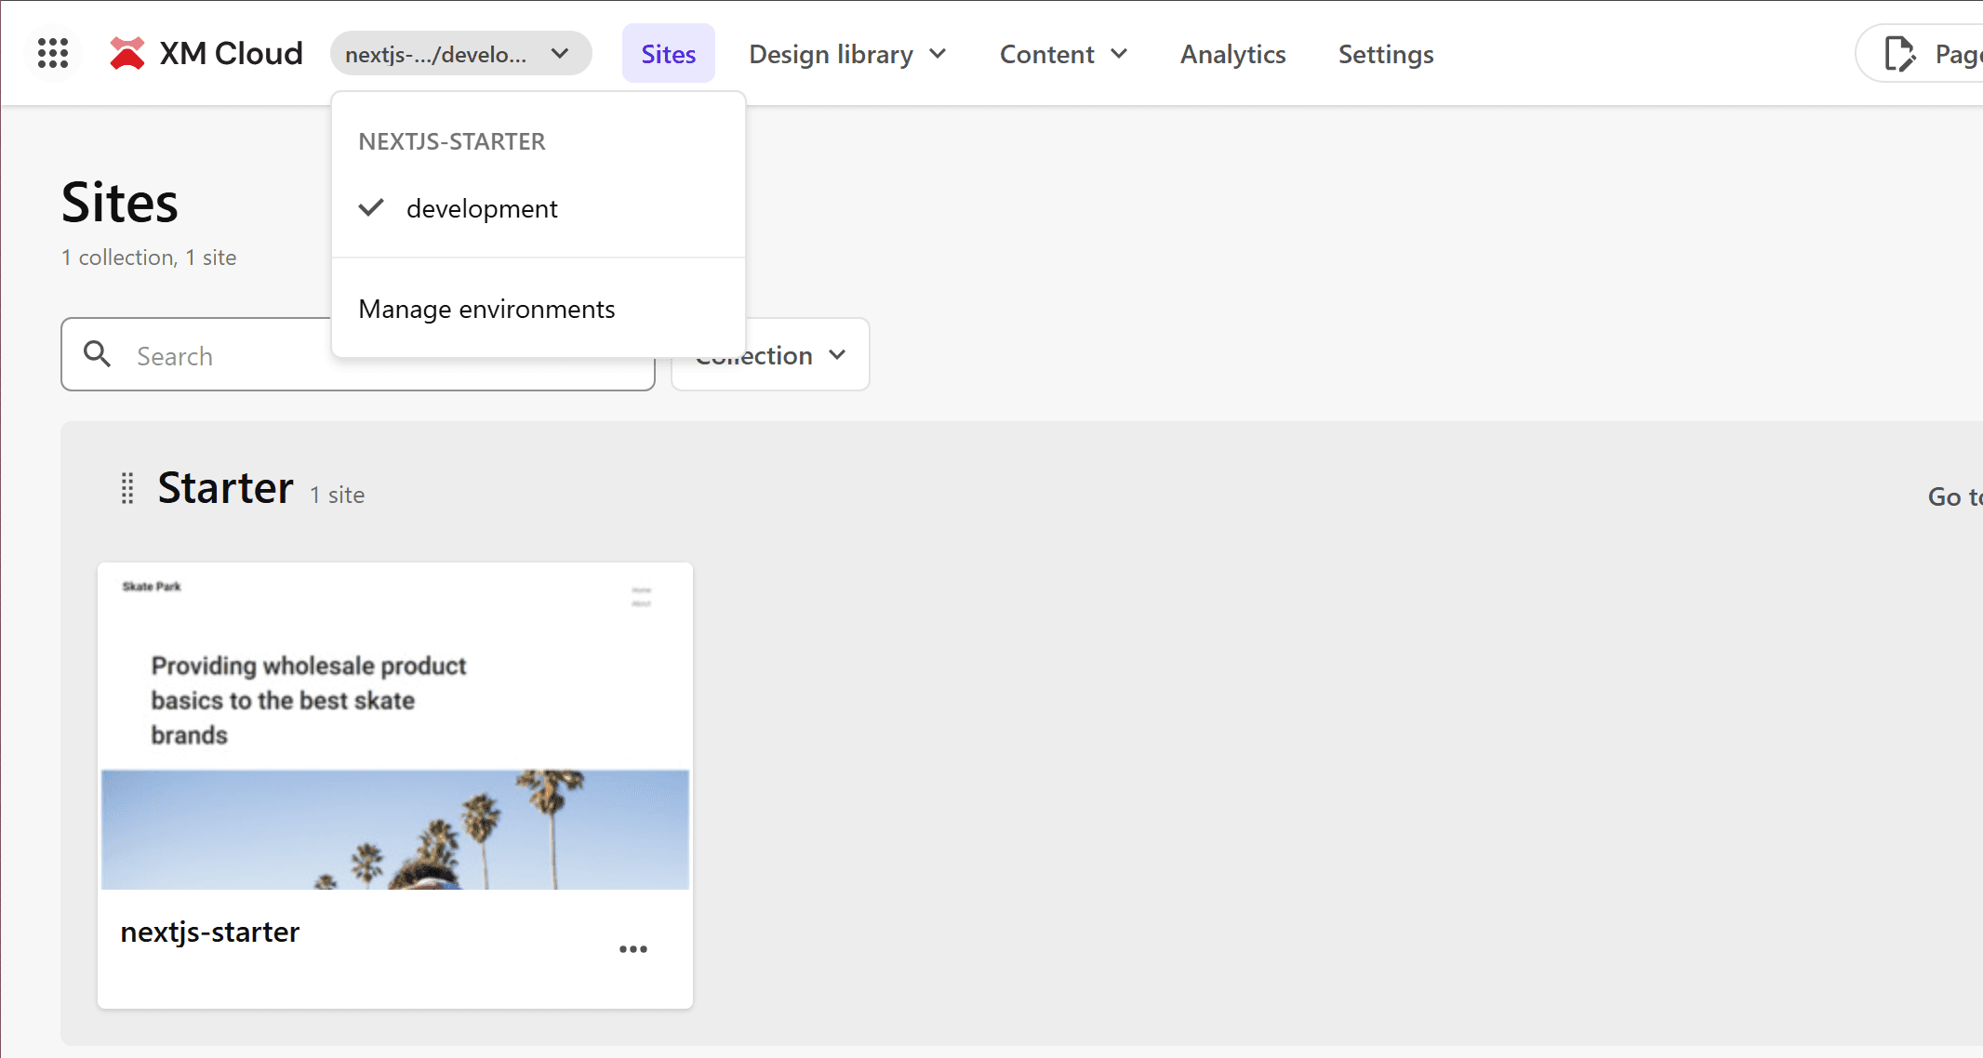Open nextjs-starter three-dot options menu

click(x=632, y=949)
